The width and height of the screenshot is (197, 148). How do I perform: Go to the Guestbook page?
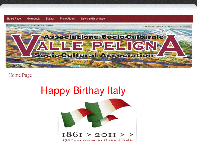coord(33,19)
